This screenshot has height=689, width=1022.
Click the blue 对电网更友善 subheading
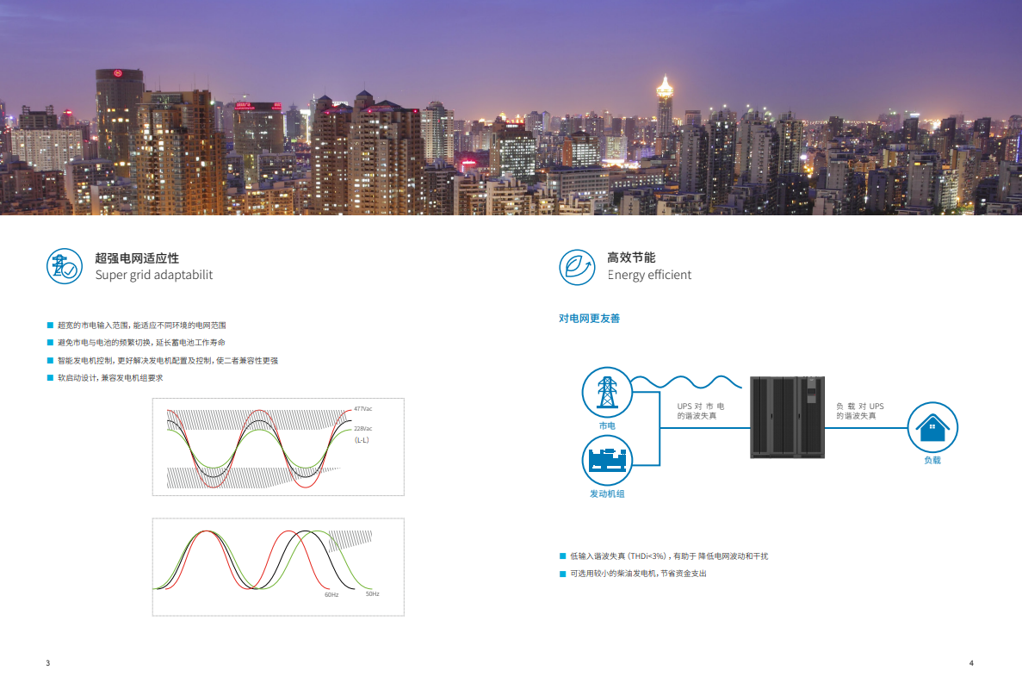pos(589,319)
